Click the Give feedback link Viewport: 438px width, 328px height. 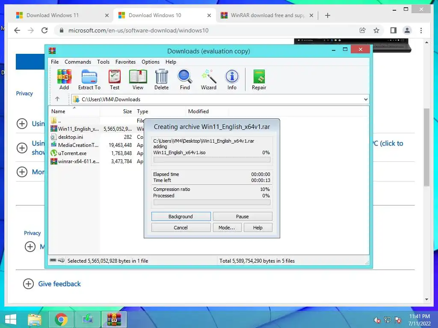tap(59, 284)
